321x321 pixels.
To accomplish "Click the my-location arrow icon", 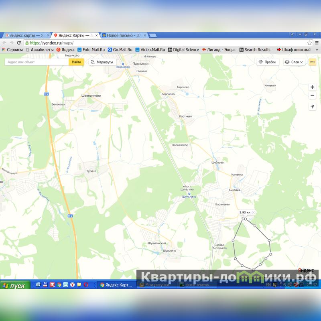I will click(x=312, y=107).
